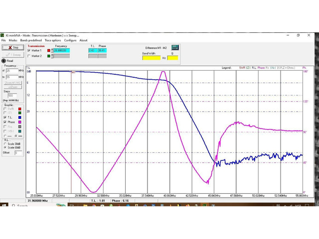Select the Scale 60dB radio button
The image size is (319, 239).
(5, 148)
